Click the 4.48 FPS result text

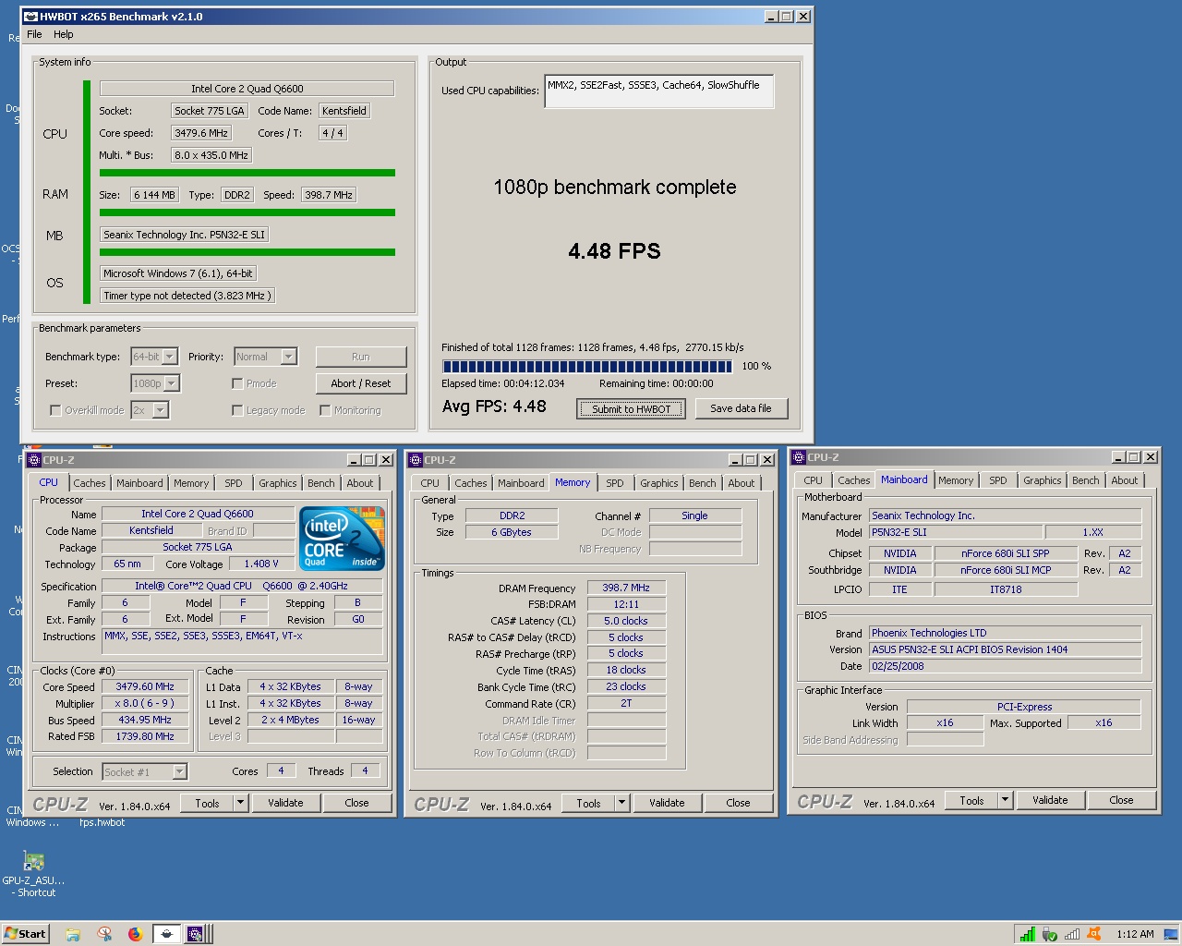click(614, 251)
